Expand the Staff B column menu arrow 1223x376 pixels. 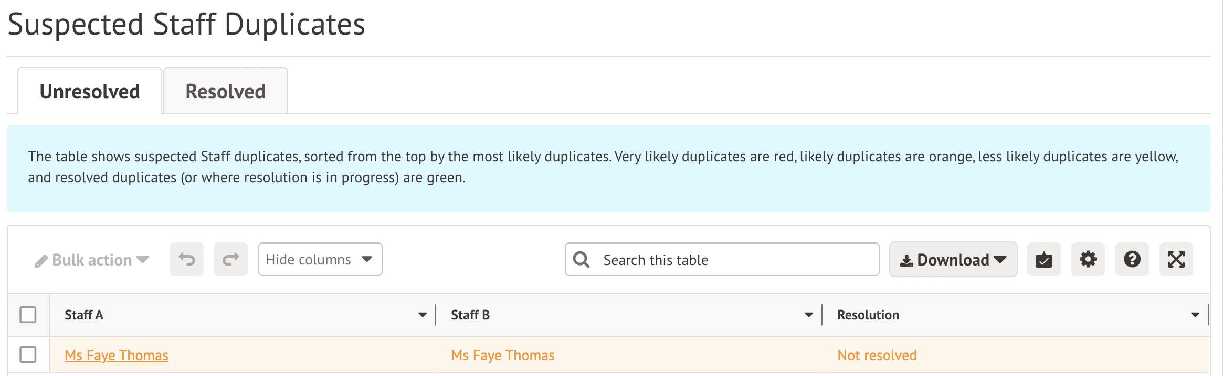[x=809, y=315]
